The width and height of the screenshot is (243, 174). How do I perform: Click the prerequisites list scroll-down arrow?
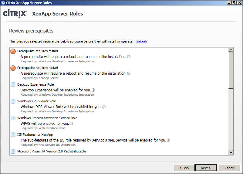coord(231,152)
